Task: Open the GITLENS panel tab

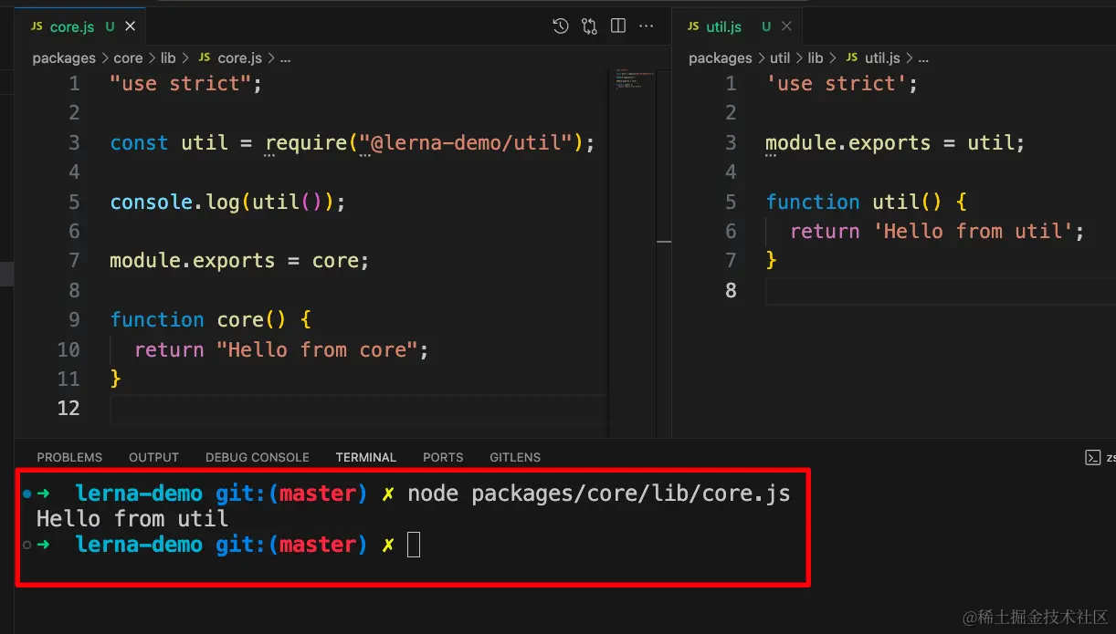Action: 515,457
